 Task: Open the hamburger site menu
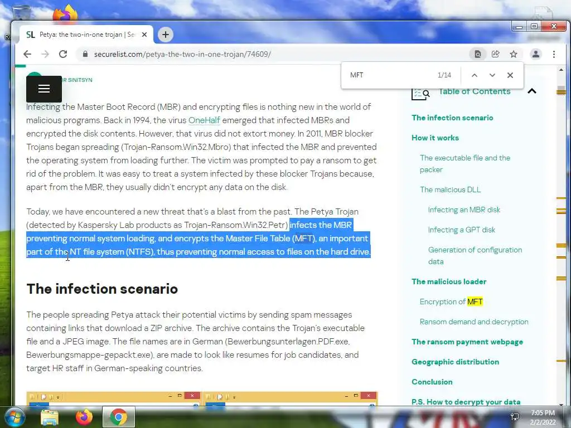(x=43, y=89)
